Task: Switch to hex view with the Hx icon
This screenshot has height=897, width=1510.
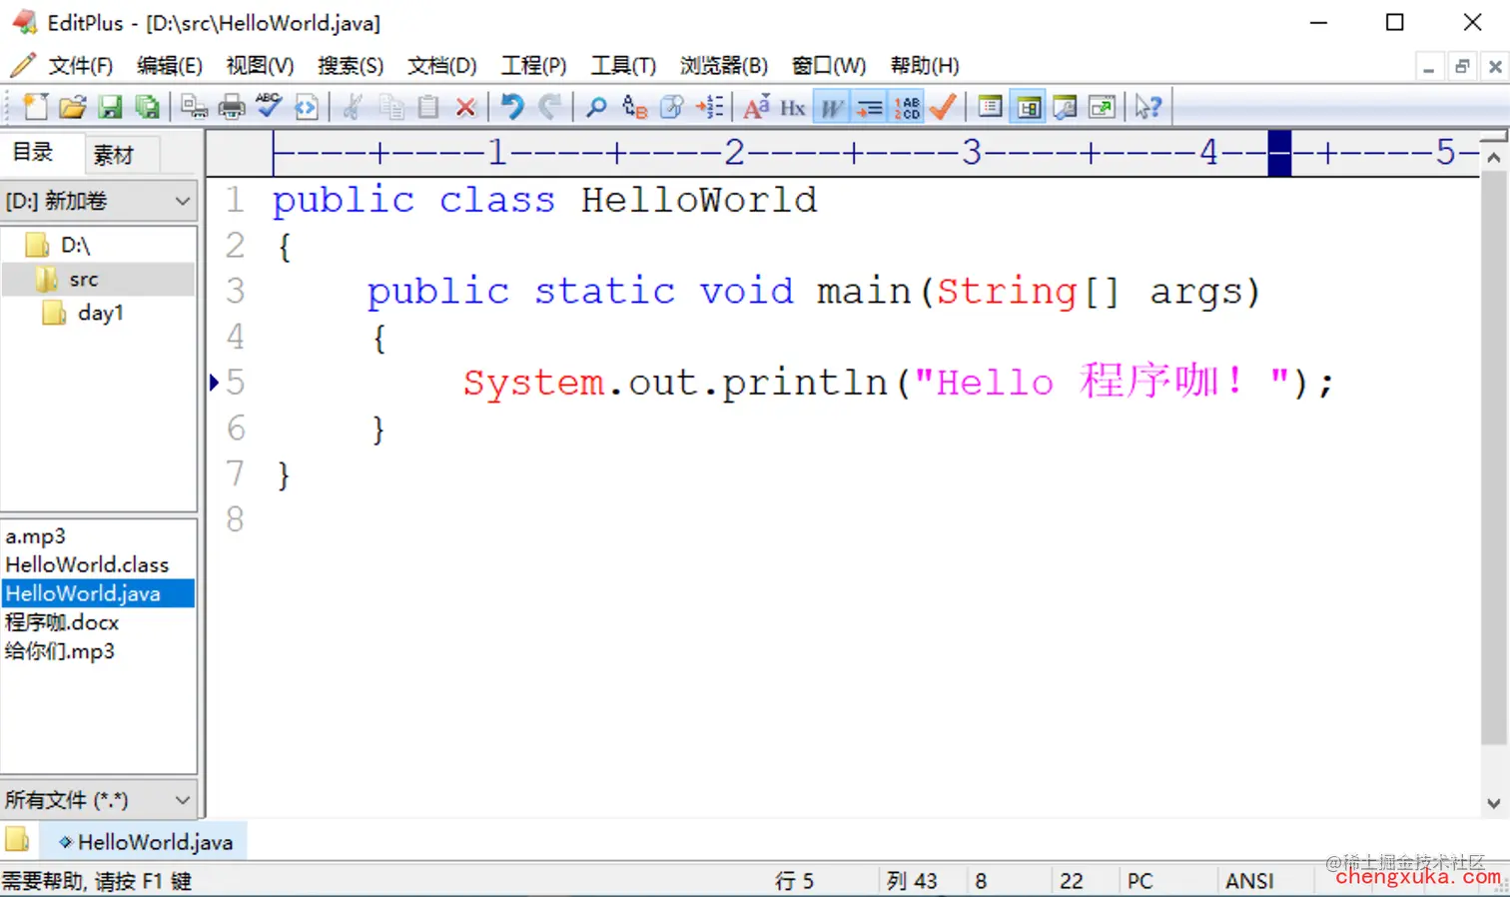Action: click(792, 106)
